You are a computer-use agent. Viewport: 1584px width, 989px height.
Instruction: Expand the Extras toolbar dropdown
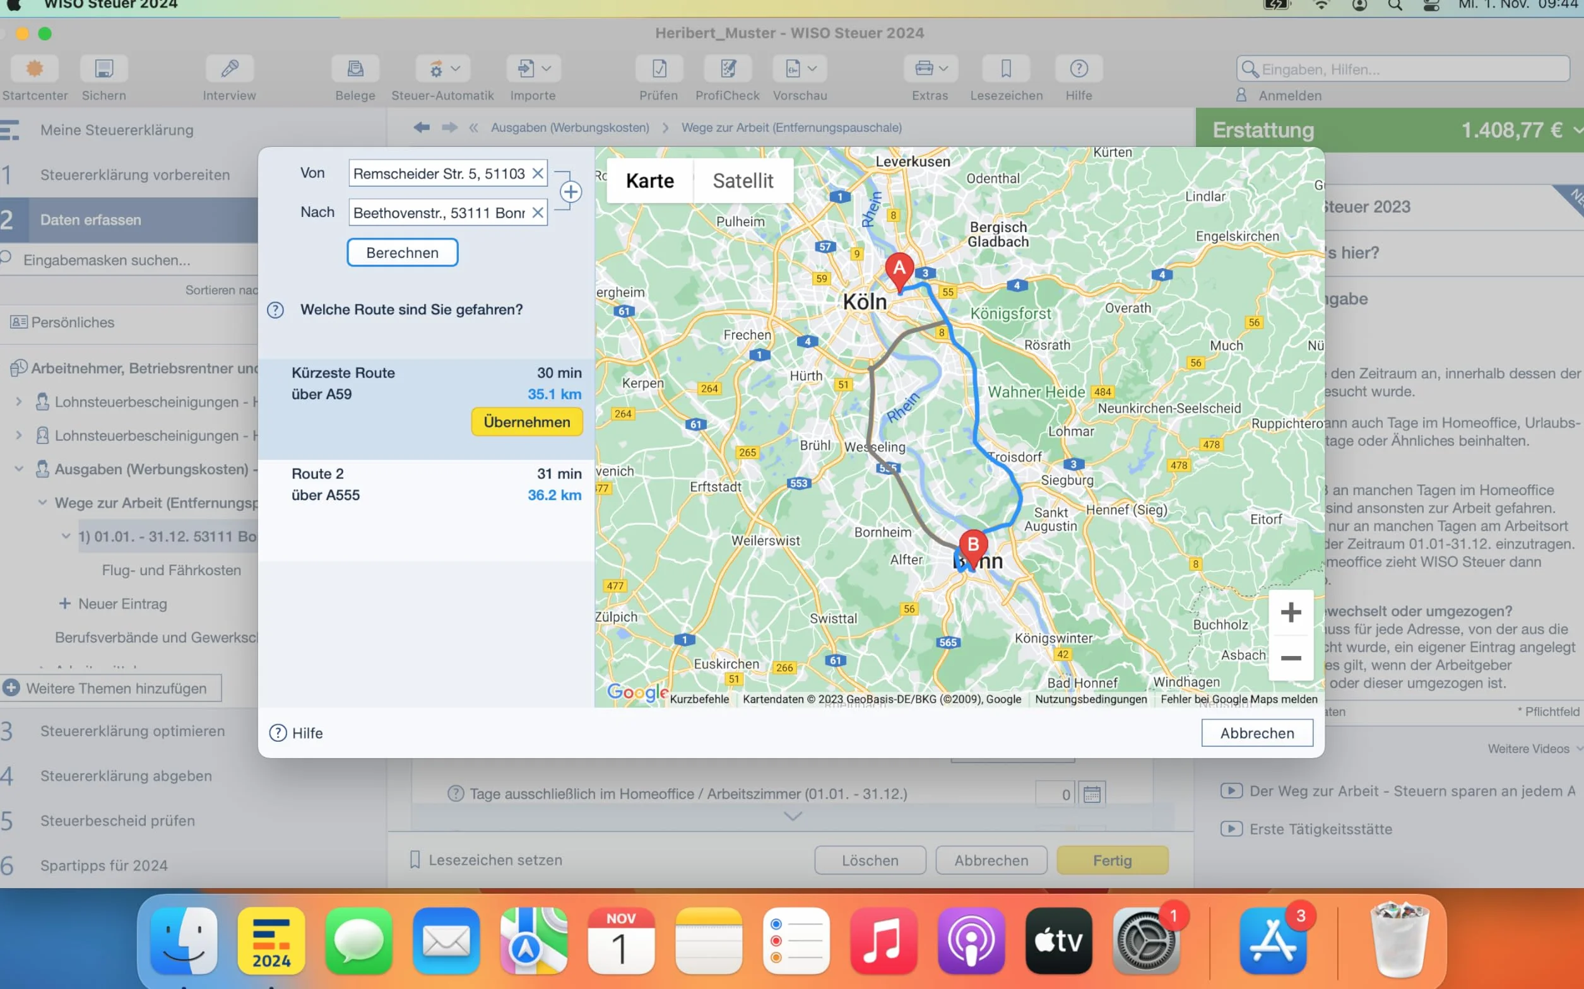click(931, 69)
